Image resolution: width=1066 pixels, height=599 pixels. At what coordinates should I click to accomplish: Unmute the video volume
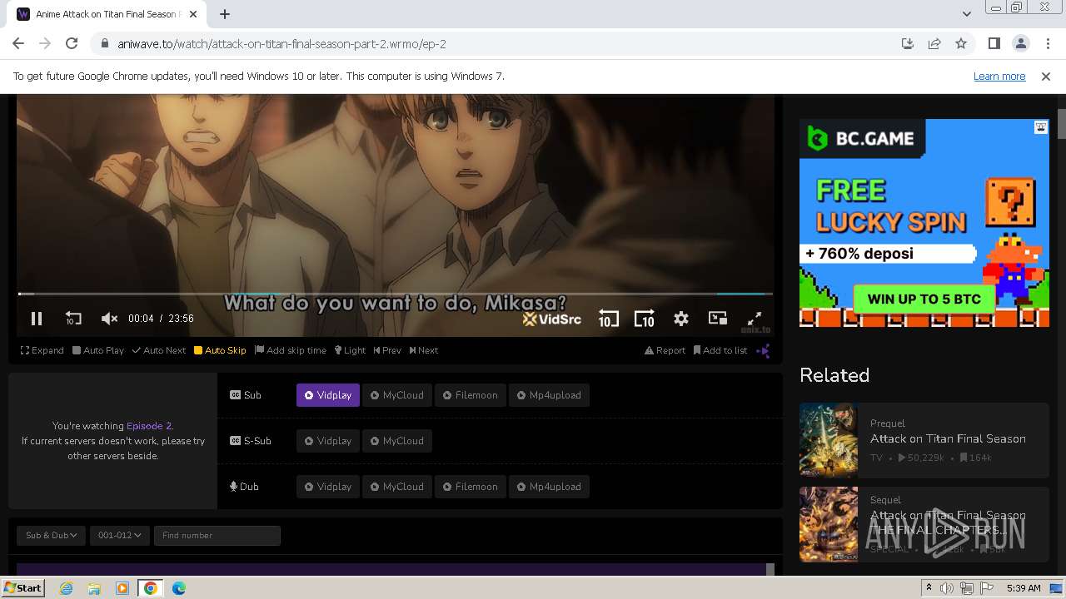coord(109,319)
